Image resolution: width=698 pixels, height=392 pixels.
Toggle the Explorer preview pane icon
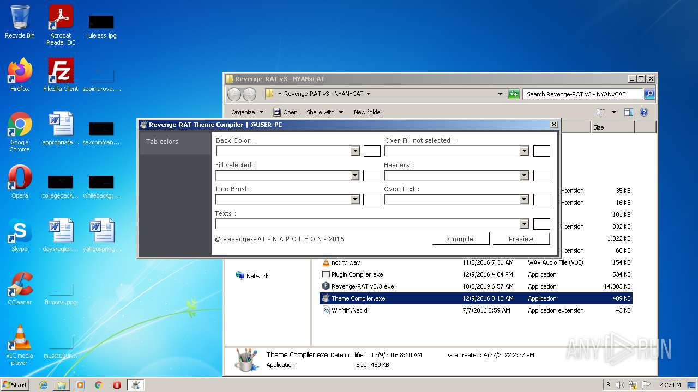629,112
